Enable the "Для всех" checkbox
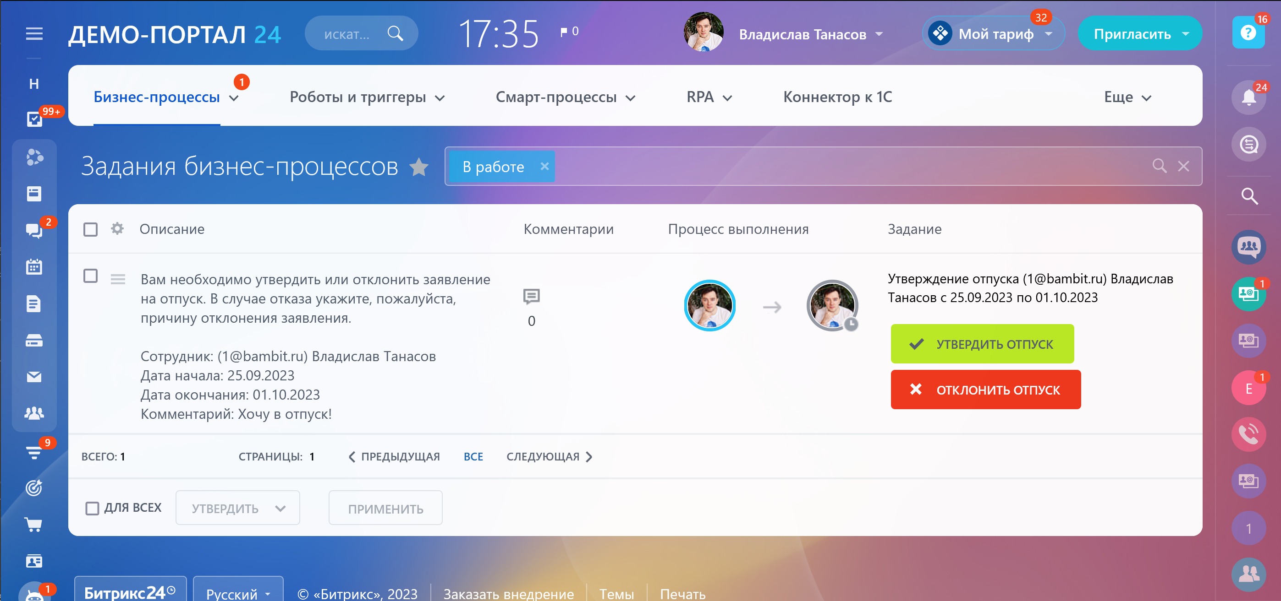 click(x=92, y=508)
